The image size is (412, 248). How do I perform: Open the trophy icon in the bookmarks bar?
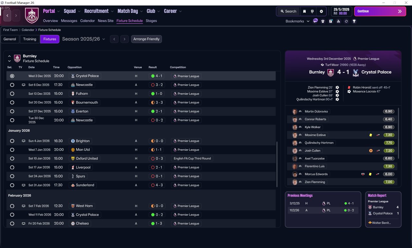354,21
